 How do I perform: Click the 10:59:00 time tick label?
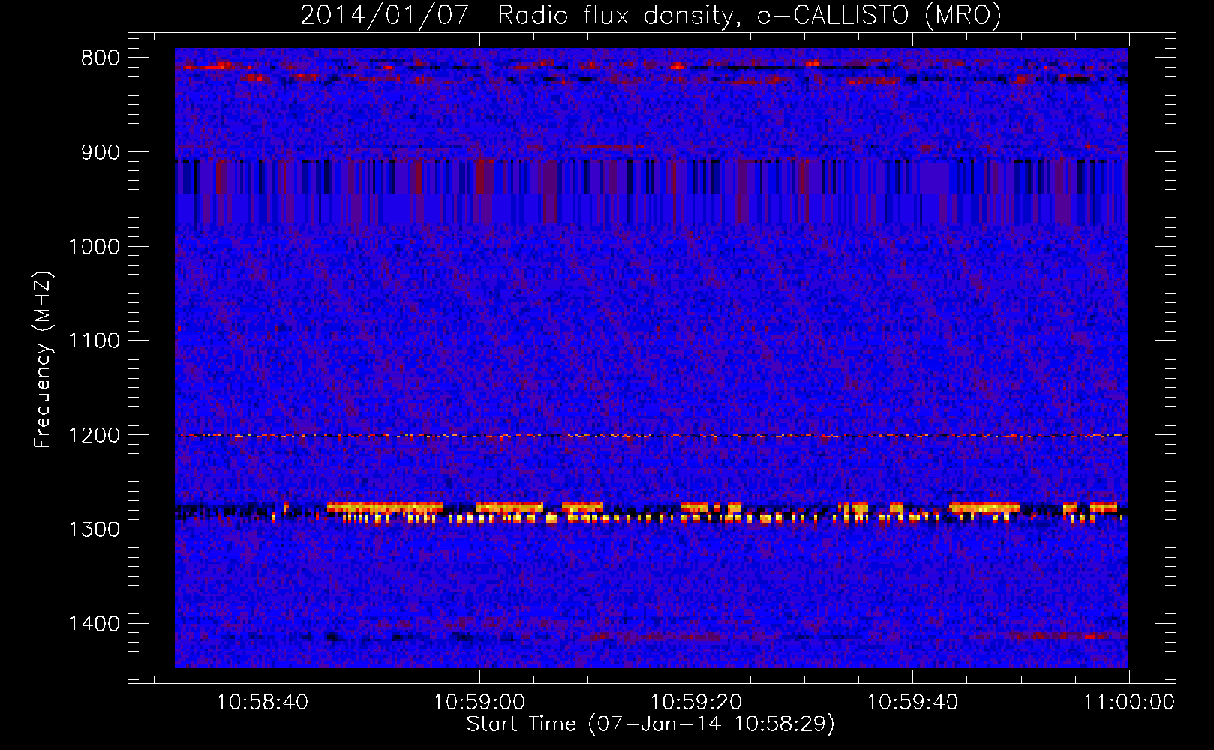point(479,703)
